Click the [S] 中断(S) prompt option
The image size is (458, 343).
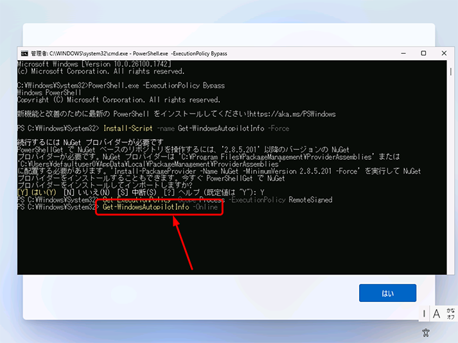click(x=137, y=192)
